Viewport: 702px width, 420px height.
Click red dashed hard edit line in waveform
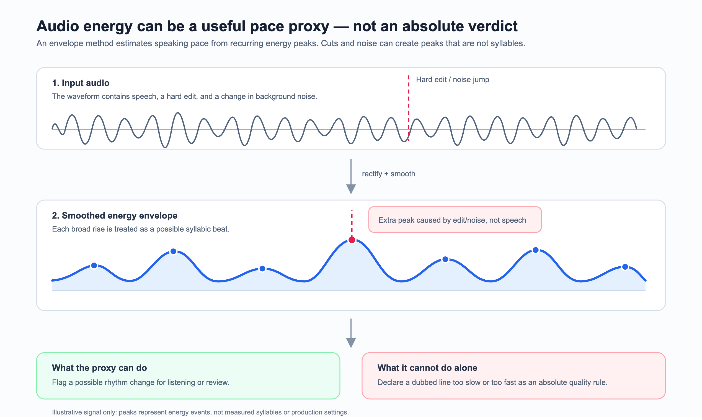pyautogui.click(x=409, y=108)
